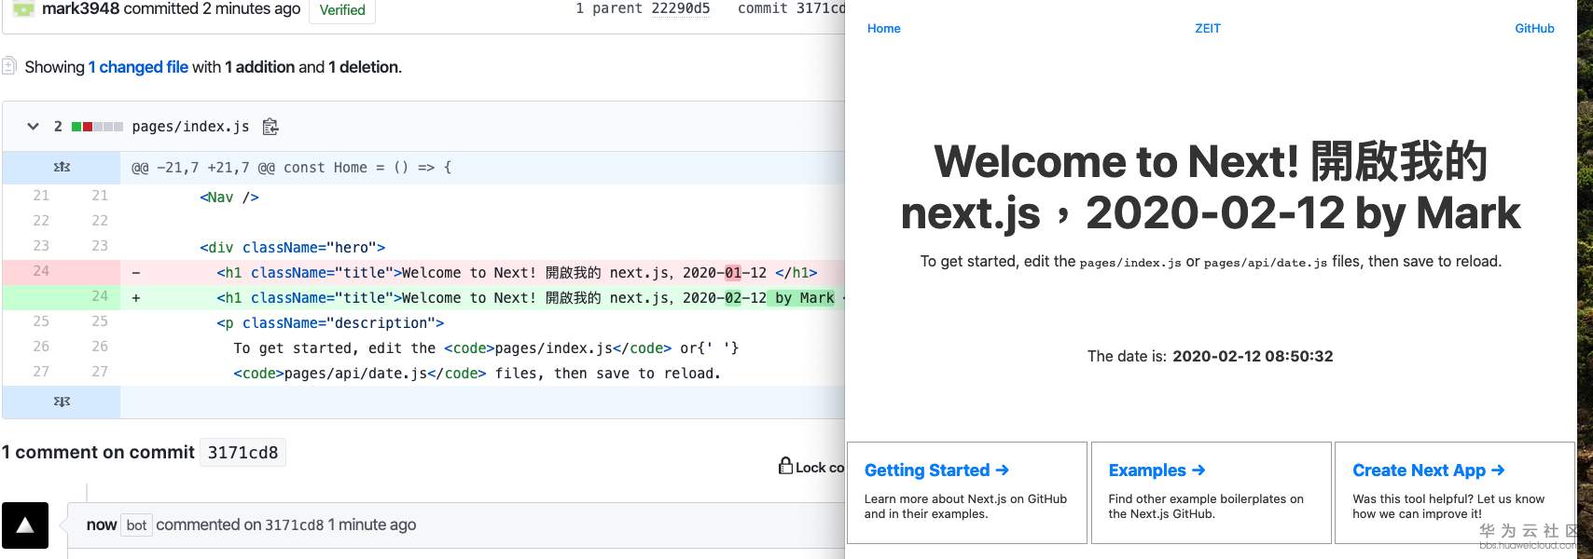
Task: Click the p className="description" code line
Action: click(330, 323)
